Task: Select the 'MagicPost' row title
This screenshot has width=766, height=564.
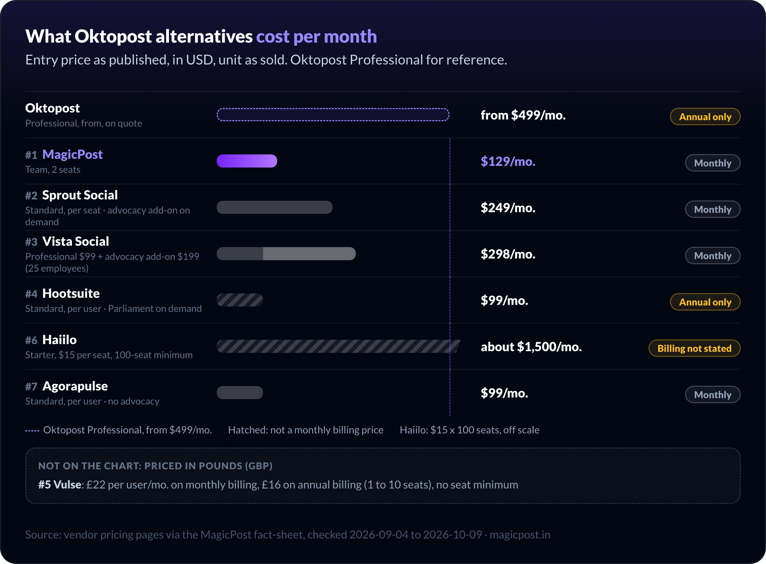Action: tap(73, 154)
